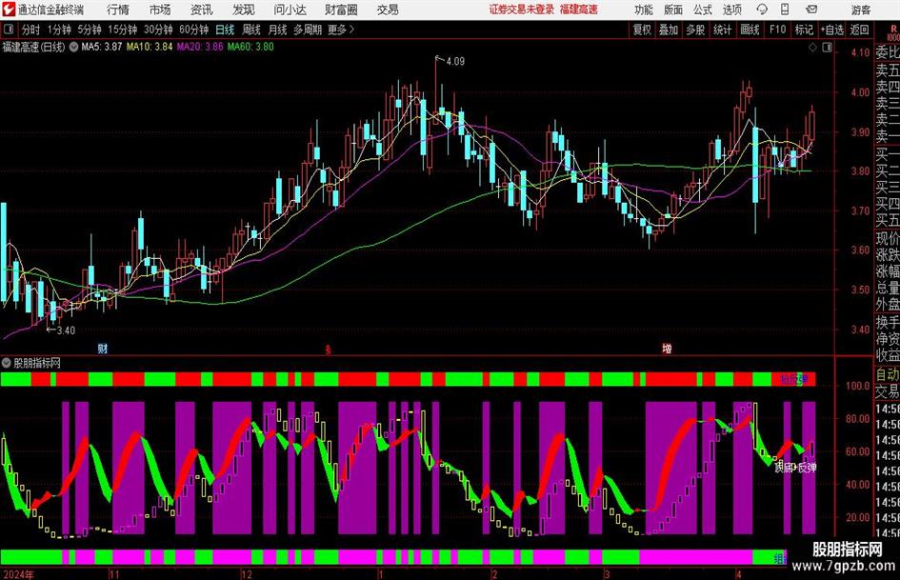Click the diamond icon at chart top-right
The height and width of the screenshot is (580, 900).
(x=812, y=48)
